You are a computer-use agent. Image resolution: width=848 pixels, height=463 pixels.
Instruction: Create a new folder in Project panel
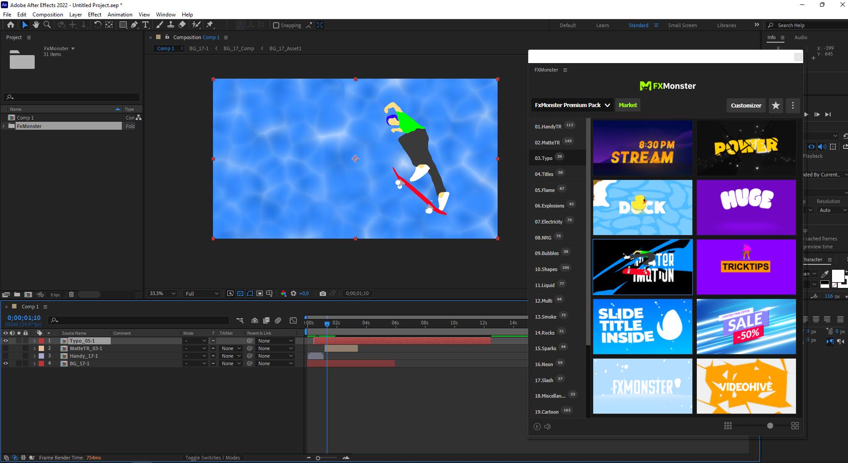coord(17,294)
